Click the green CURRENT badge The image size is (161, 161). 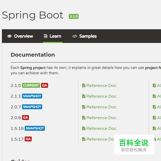(31, 85)
